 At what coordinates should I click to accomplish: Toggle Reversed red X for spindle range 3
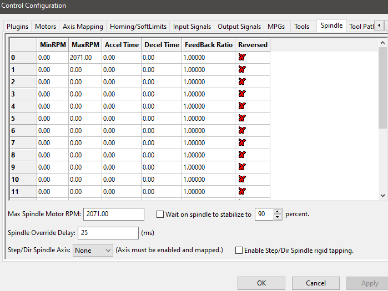pyautogui.click(x=242, y=94)
